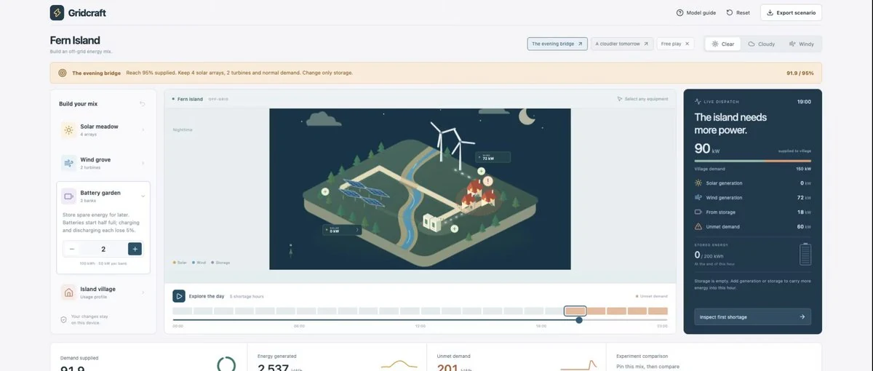Click the 19:00 time in dispatch panel
873x371 pixels.
[x=804, y=102]
